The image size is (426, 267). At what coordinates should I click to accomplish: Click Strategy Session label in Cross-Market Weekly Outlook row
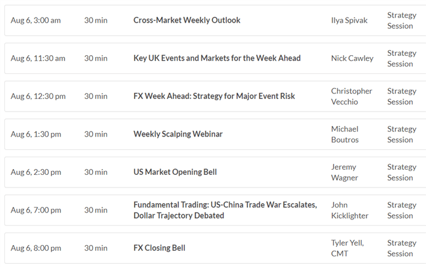point(402,21)
